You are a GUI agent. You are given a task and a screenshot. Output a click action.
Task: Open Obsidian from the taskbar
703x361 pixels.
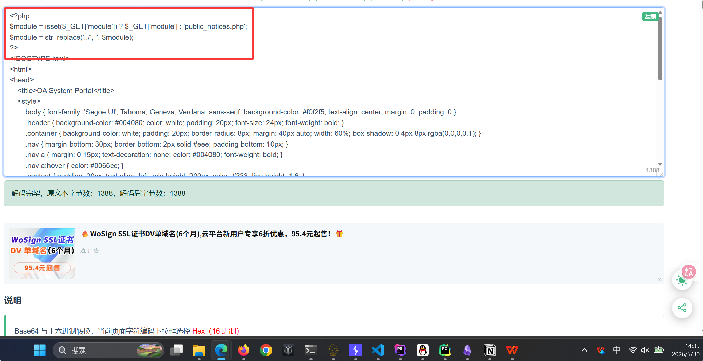pos(467,350)
